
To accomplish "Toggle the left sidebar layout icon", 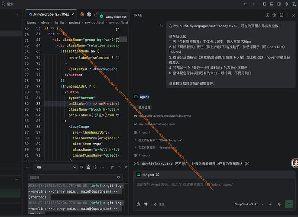I will tap(264, 4).
